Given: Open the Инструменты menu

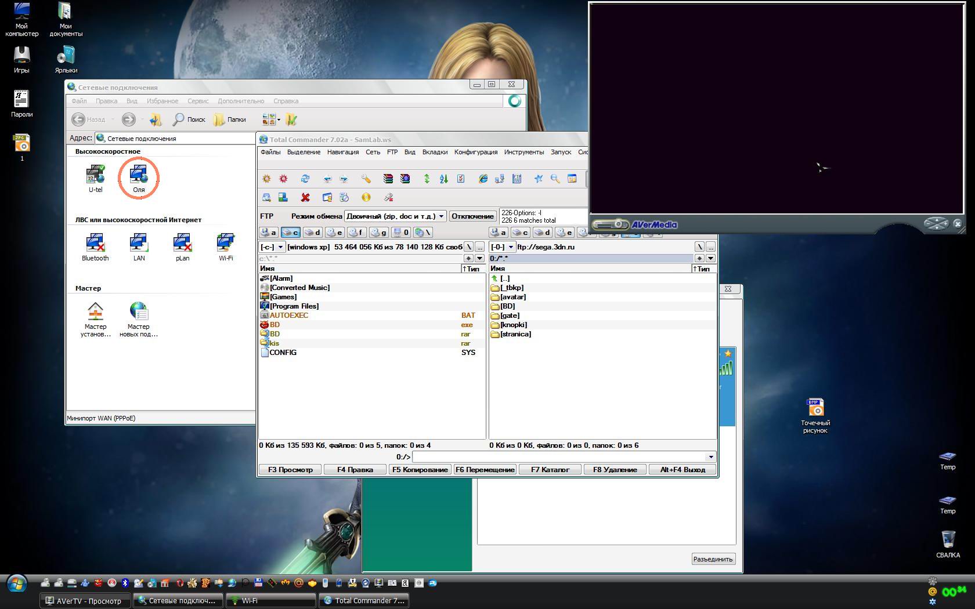Looking at the screenshot, I should (x=524, y=152).
